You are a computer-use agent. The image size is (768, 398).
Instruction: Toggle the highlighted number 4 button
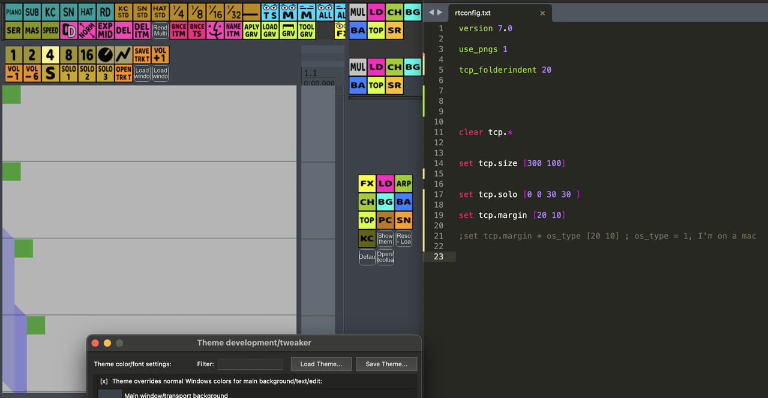(50, 55)
